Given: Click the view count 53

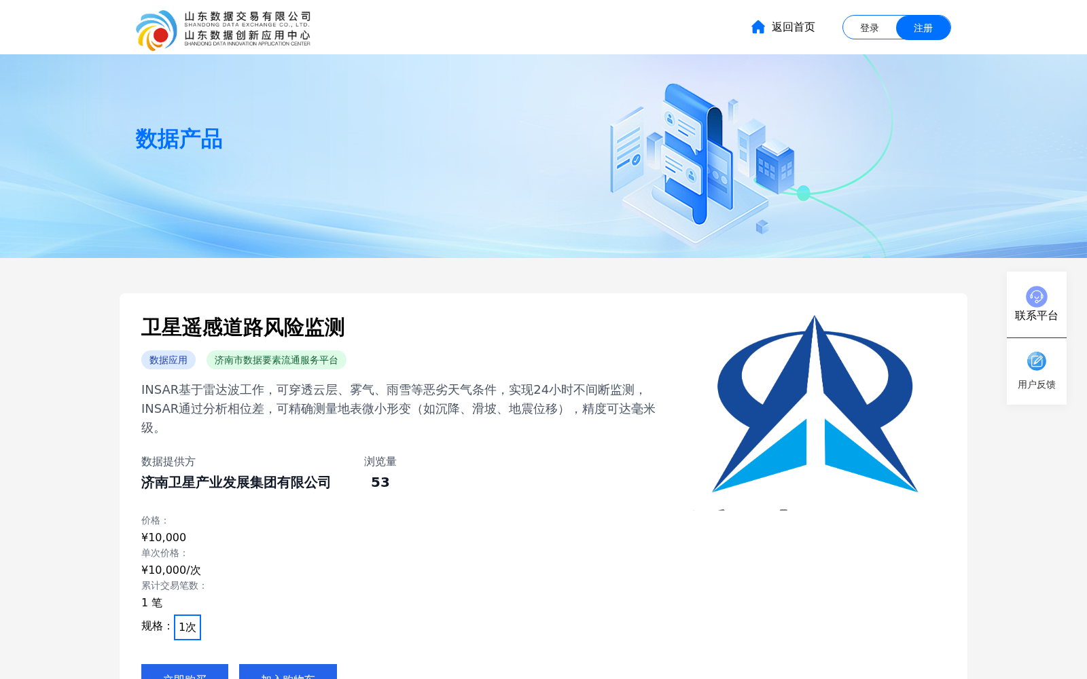Looking at the screenshot, I should tap(380, 482).
